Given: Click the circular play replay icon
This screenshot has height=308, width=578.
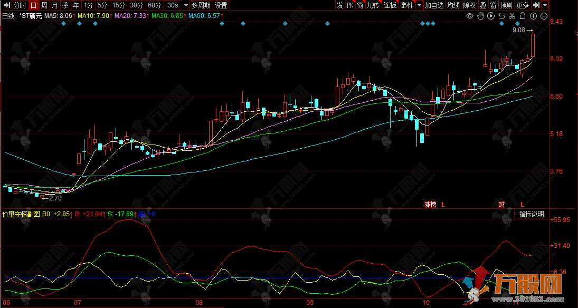Looking at the screenshot, I should coord(491,16).
